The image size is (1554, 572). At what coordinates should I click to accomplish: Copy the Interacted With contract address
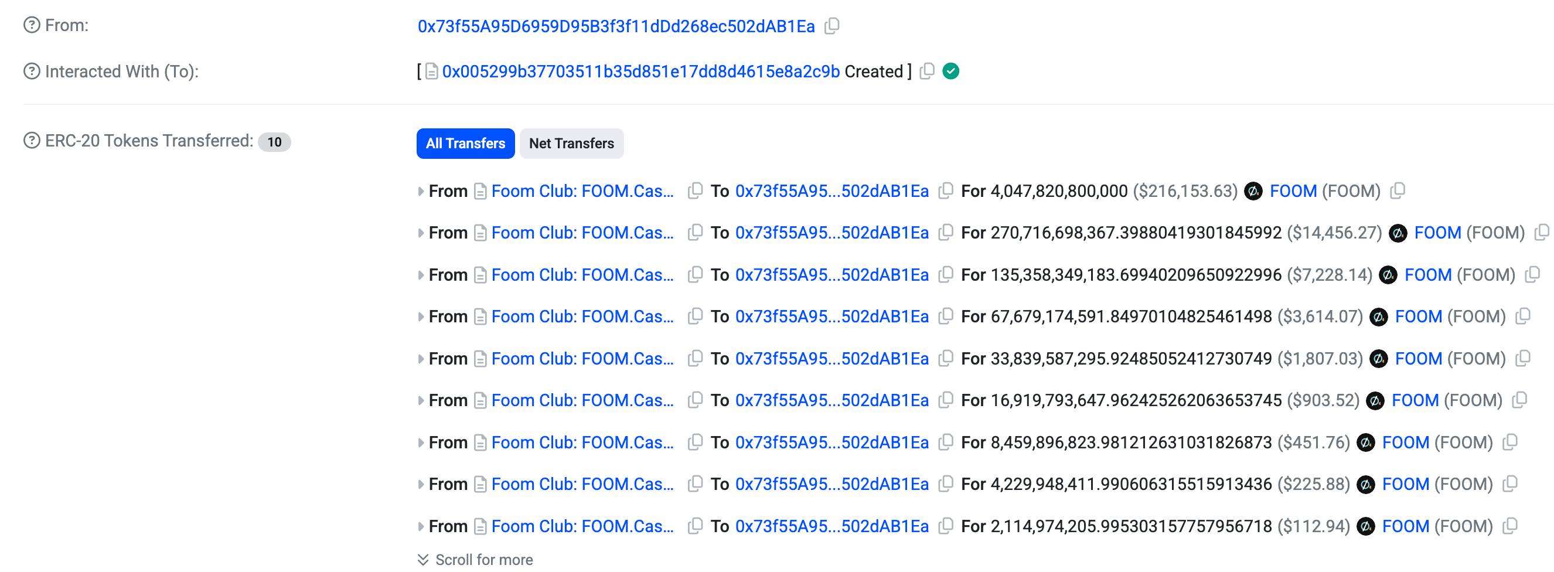tap(926, 71)
